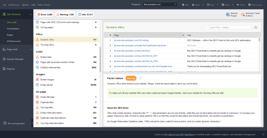Image resolution: width=267 pixels, height=138 pixels.
Task: Click Broken images error icon
Action: coord(37,80)
